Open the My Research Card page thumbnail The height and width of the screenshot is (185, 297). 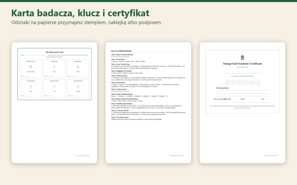coord(54,103)
